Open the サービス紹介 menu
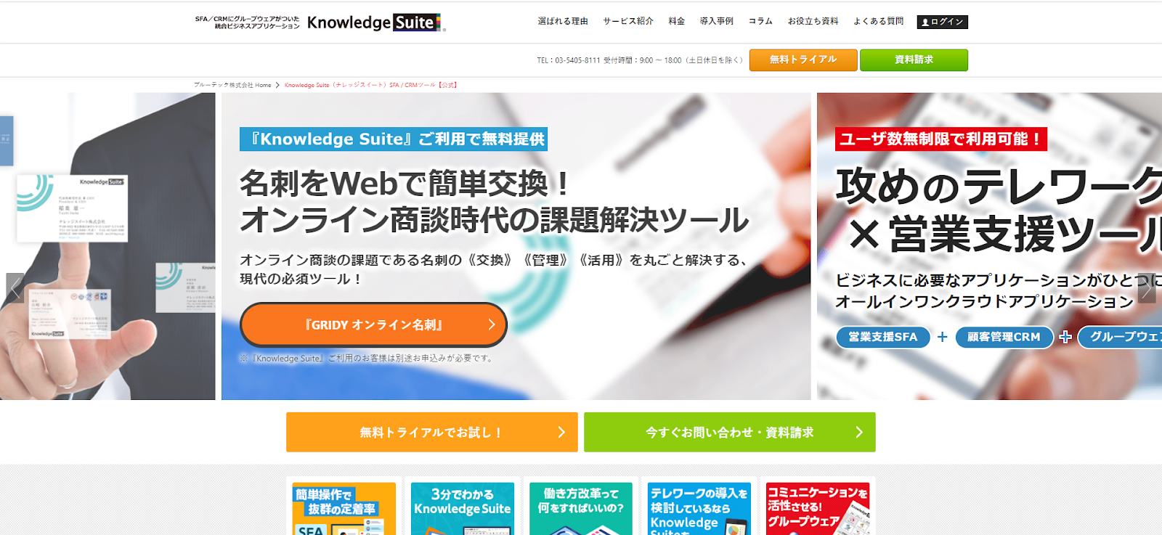Viewport: 1162px width, 535px height. click(x=628, y=21)
